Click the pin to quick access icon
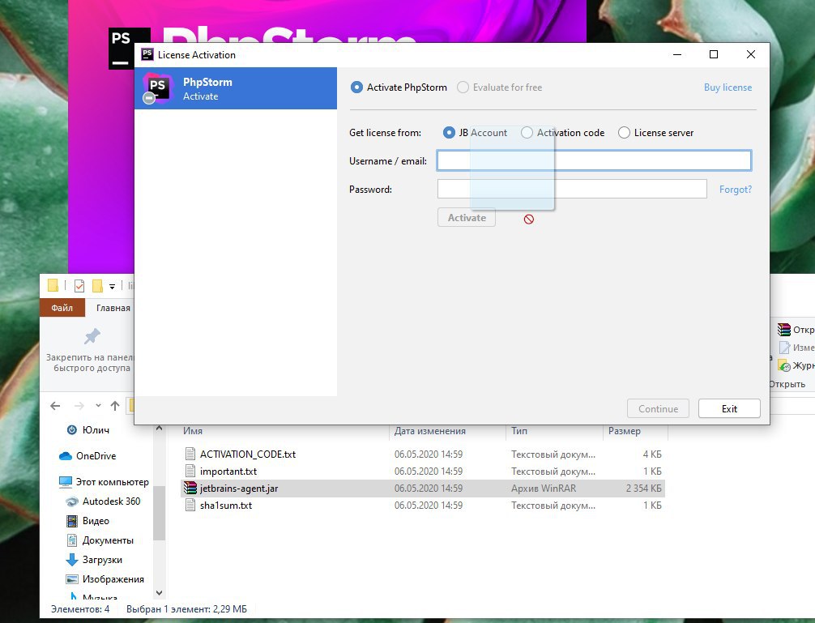This screenshot has width=815, height=623. coord(92,337)
